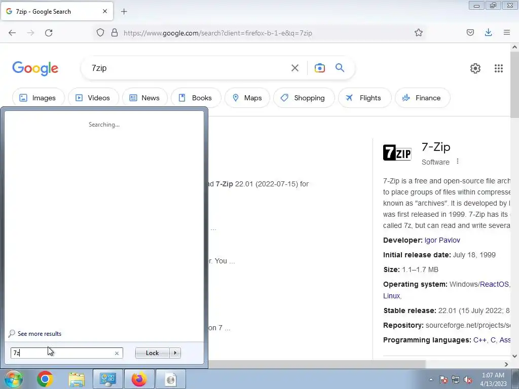This screenshot has height=389, width=519.
Task: Open the tracking protection shield icon
Action: 100,33
